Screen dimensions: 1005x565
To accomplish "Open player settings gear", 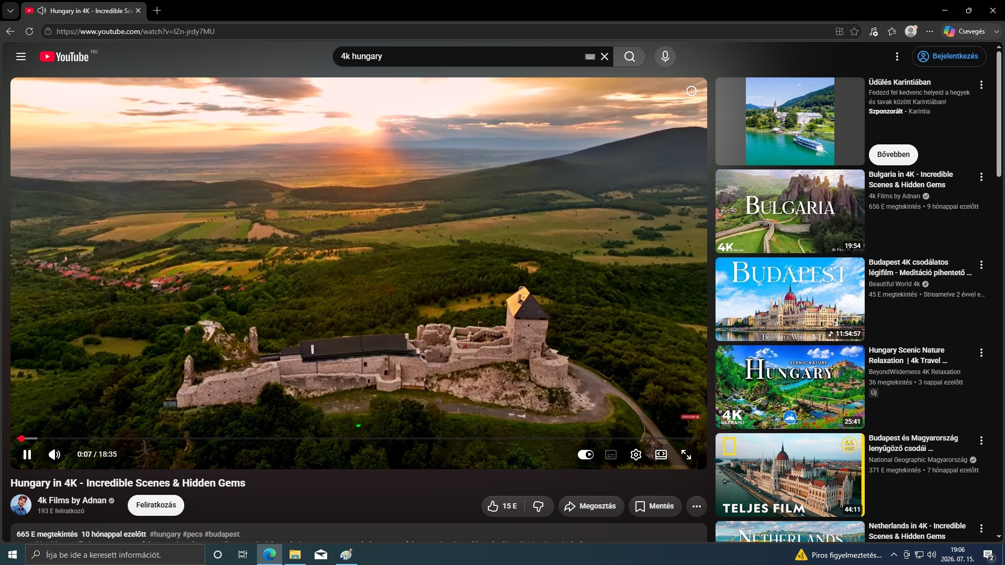I will point(636,455).
